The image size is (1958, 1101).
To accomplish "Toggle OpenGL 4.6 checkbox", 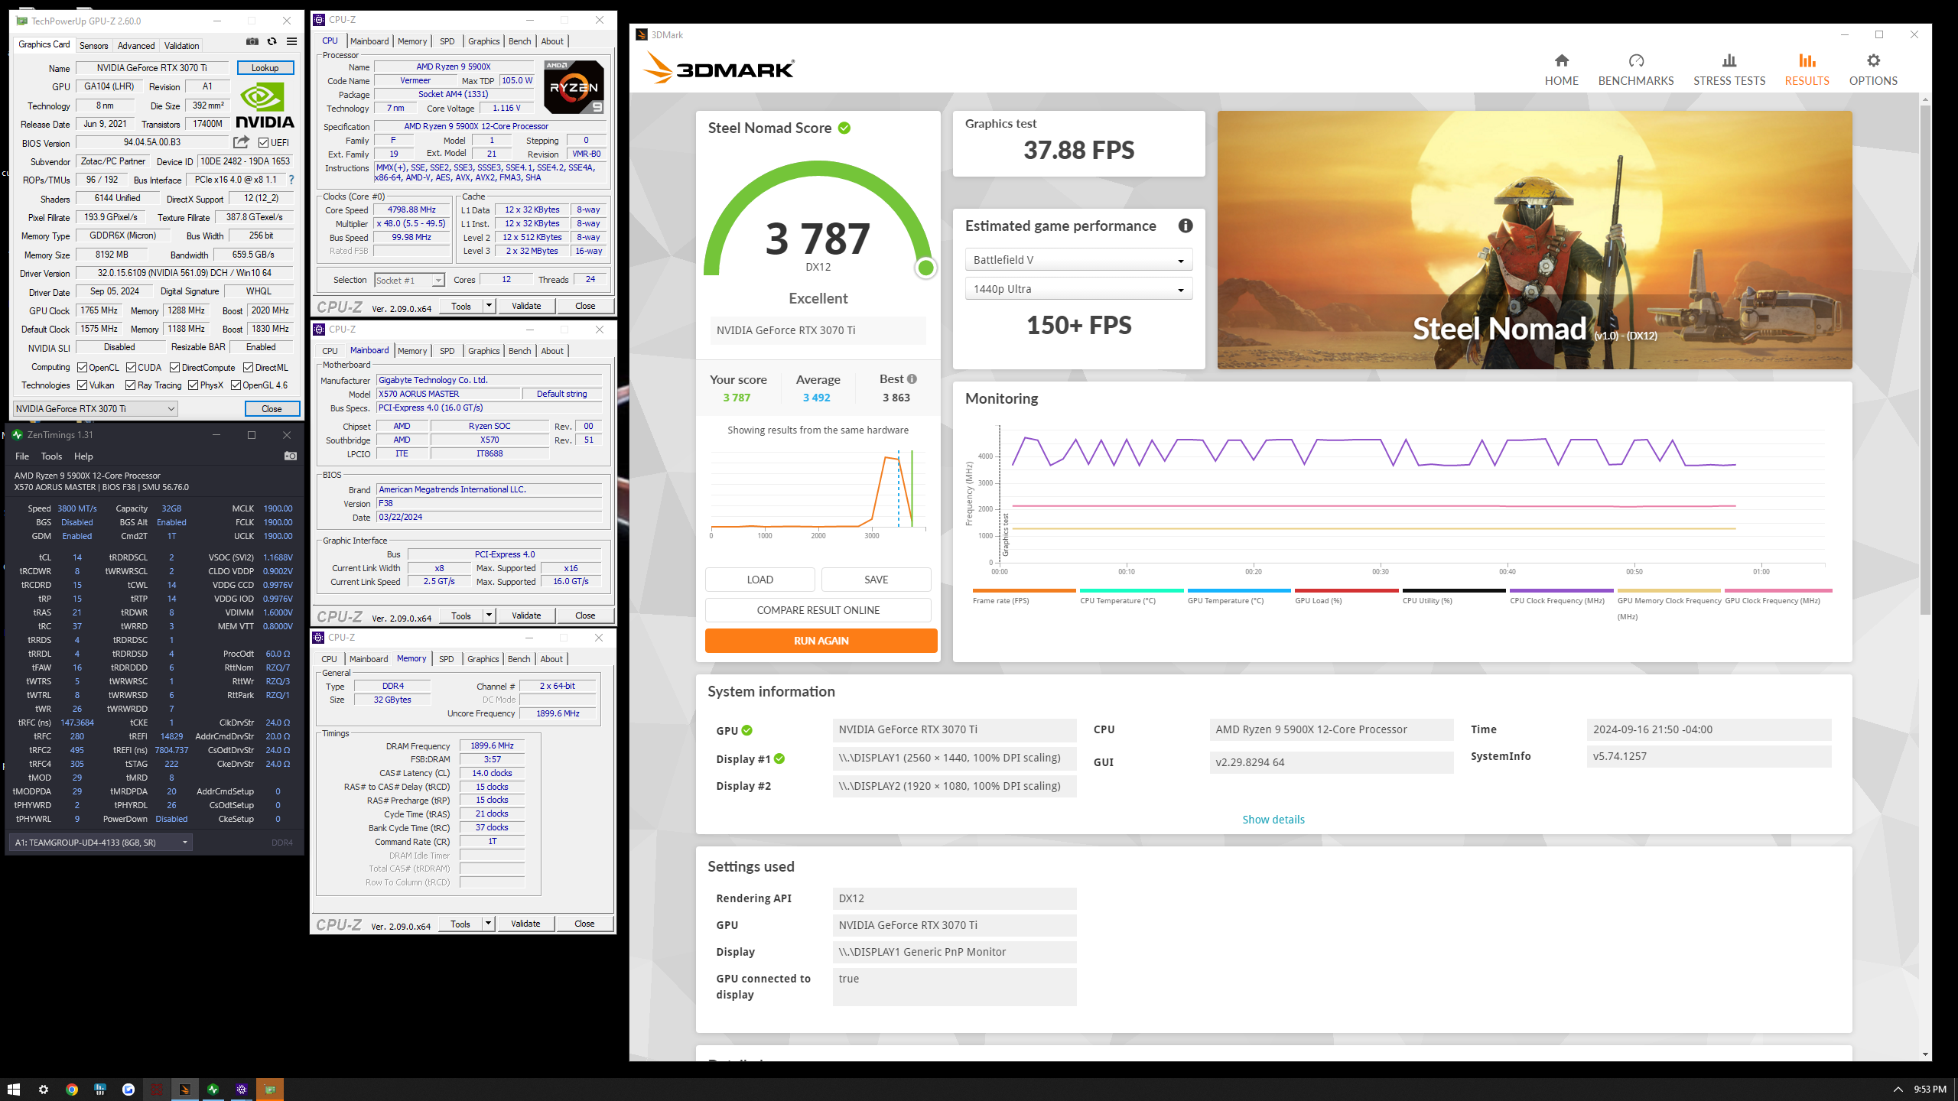I will [236, 385].
